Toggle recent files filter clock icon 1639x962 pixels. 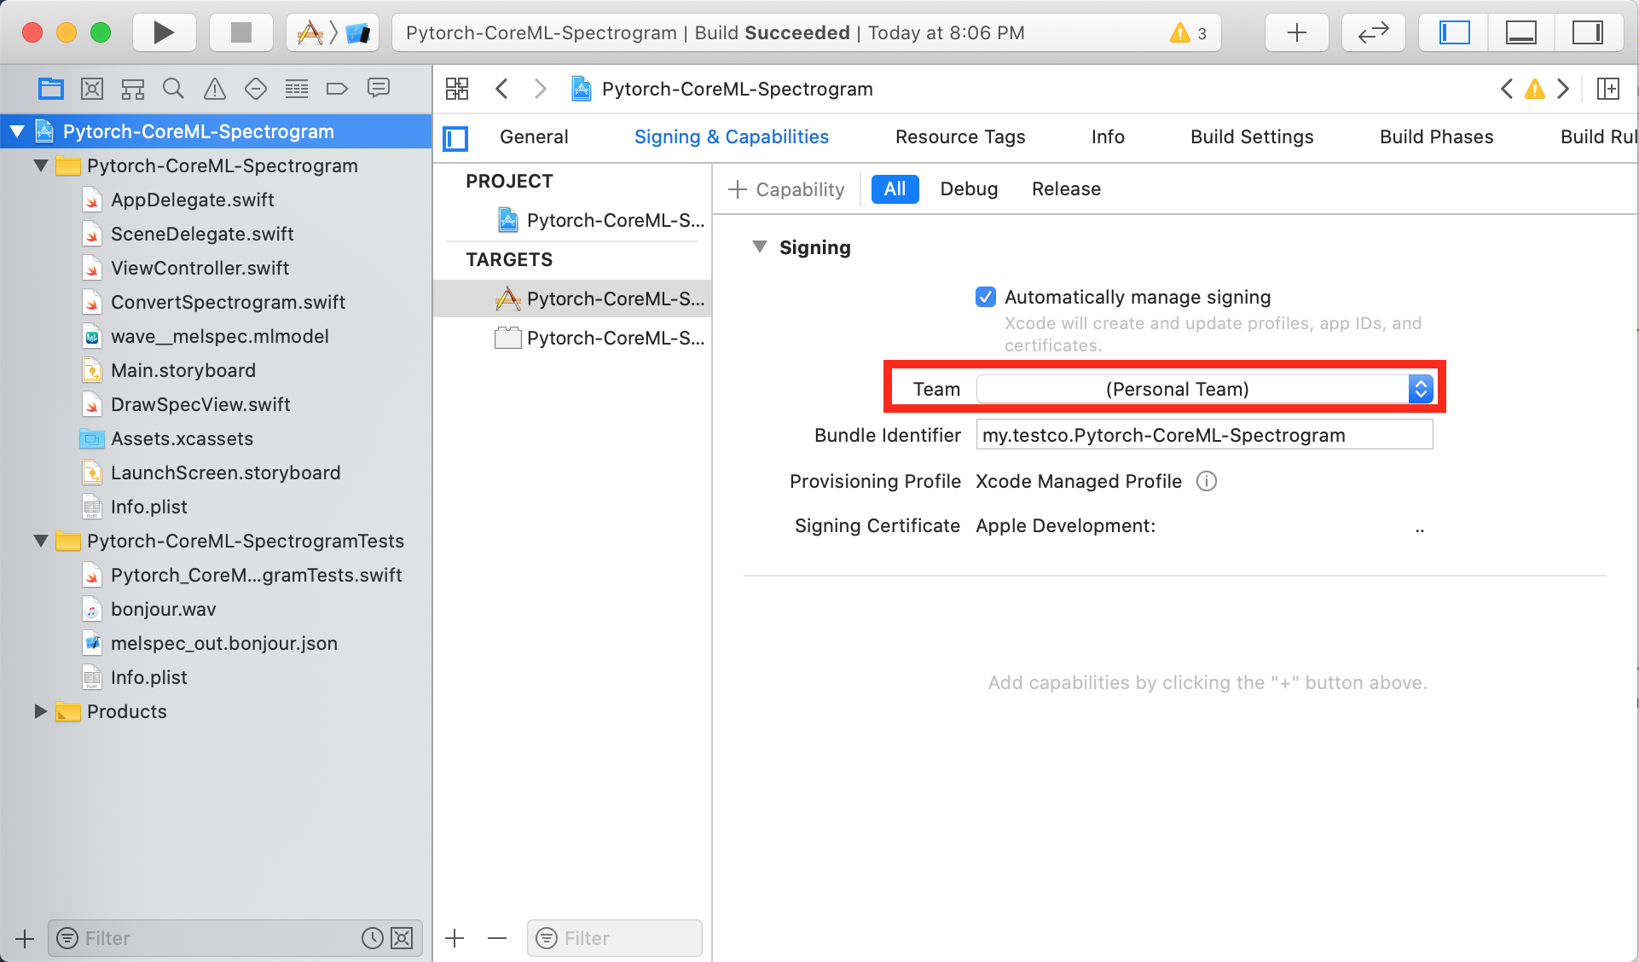pyautogui.click(x=372, y=938)
